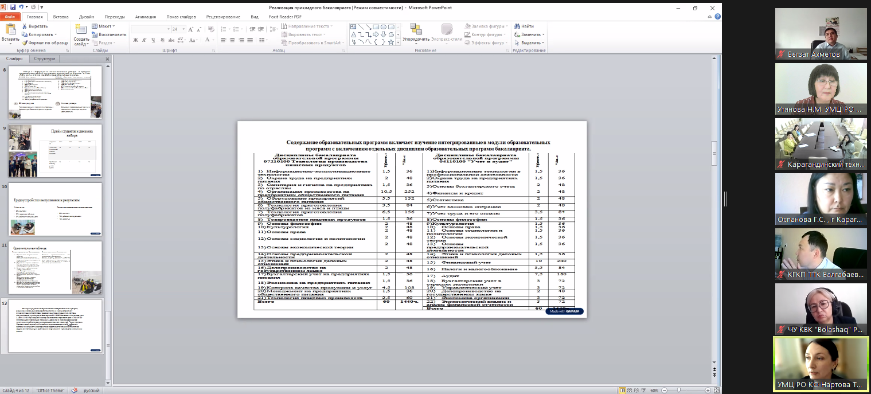Viewport: 871px width, 394px height.
Task: Open Slide Sorter view in status bar
Action: pyautogui.click(x=631, y=390)
